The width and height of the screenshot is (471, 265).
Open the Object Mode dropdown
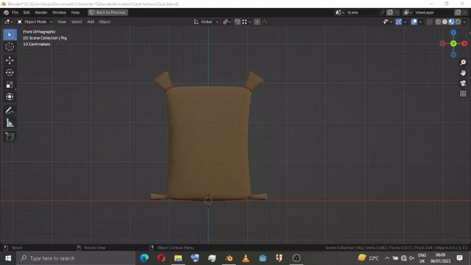[x=35, y=22]
